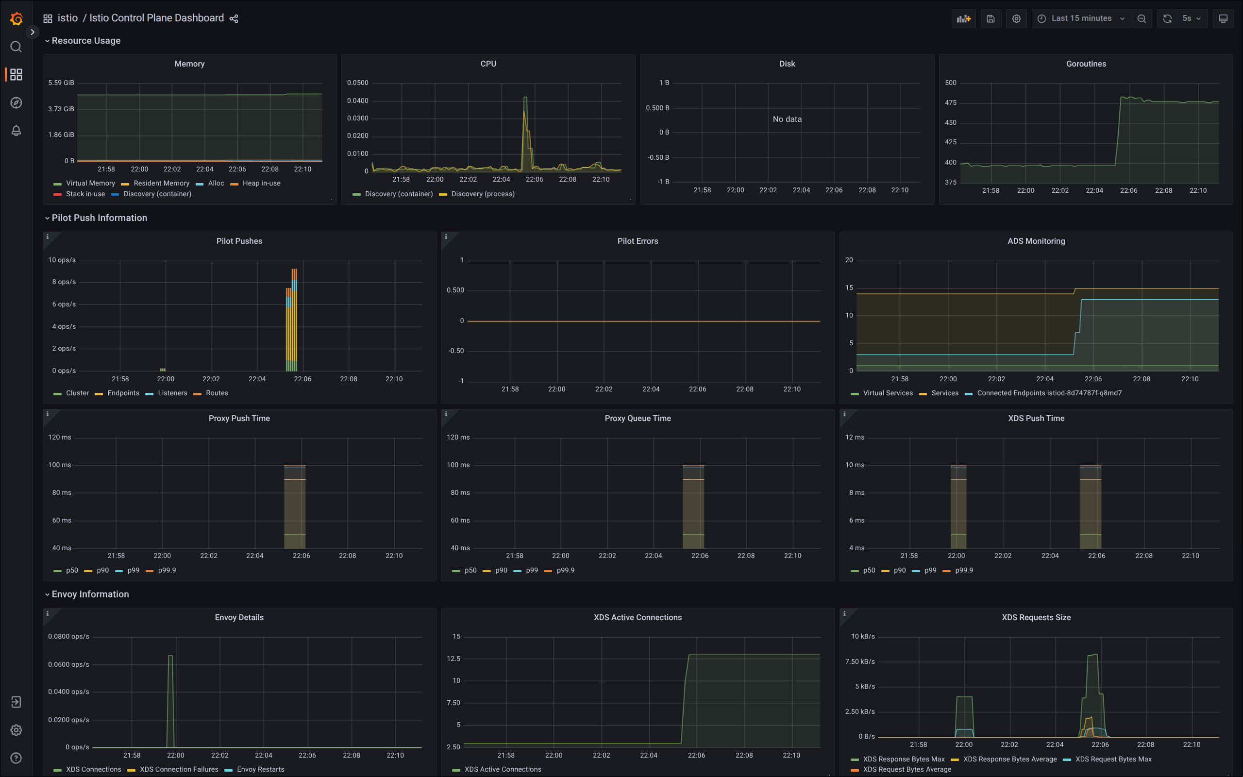
Task: Open the CPU panel title menu
Action: pyautogui.click(x=488, y=64)
